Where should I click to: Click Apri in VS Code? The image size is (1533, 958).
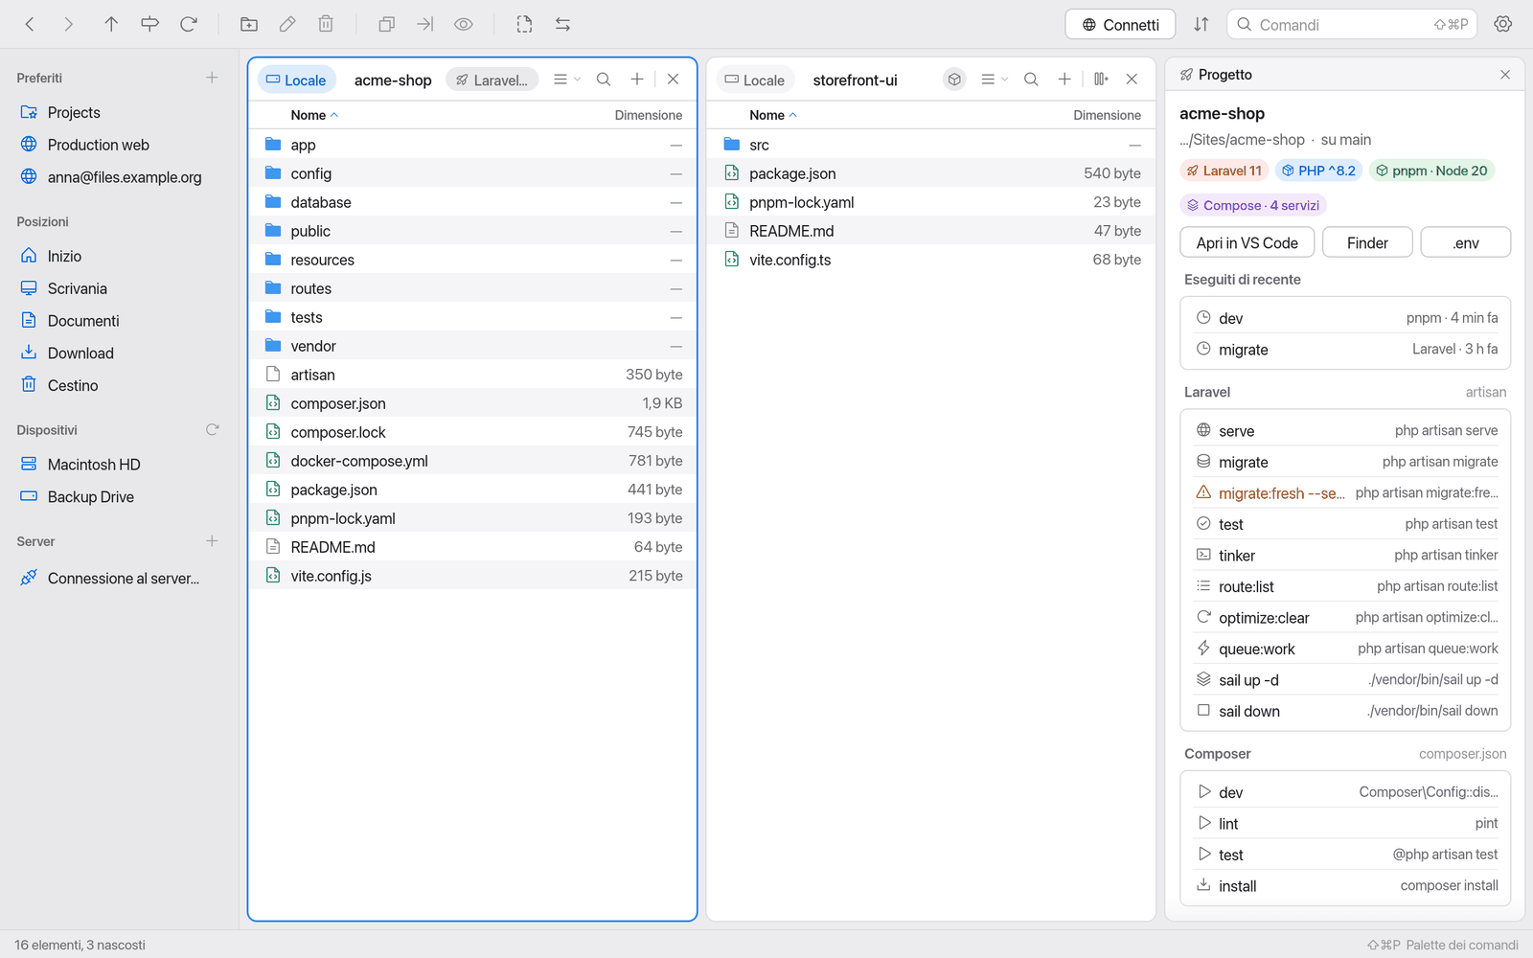[1247, 242]
